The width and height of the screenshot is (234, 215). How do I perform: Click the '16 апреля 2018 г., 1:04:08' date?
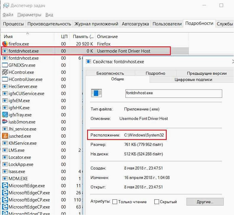[x=147, y=177]
